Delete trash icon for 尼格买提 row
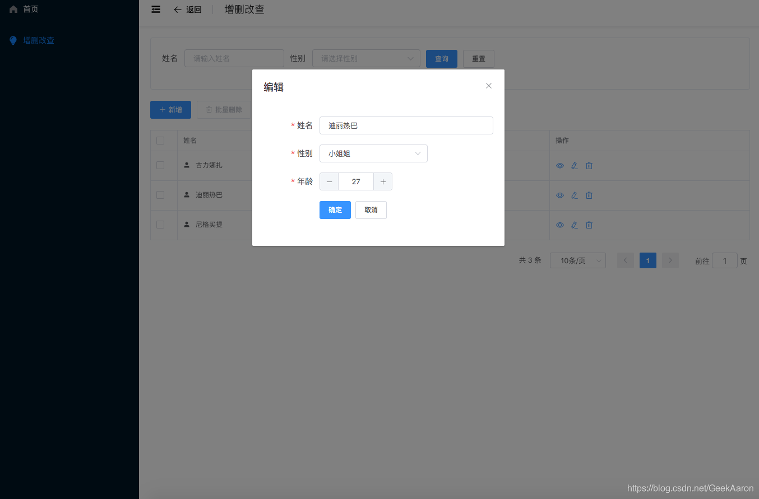 click(589, 225)
